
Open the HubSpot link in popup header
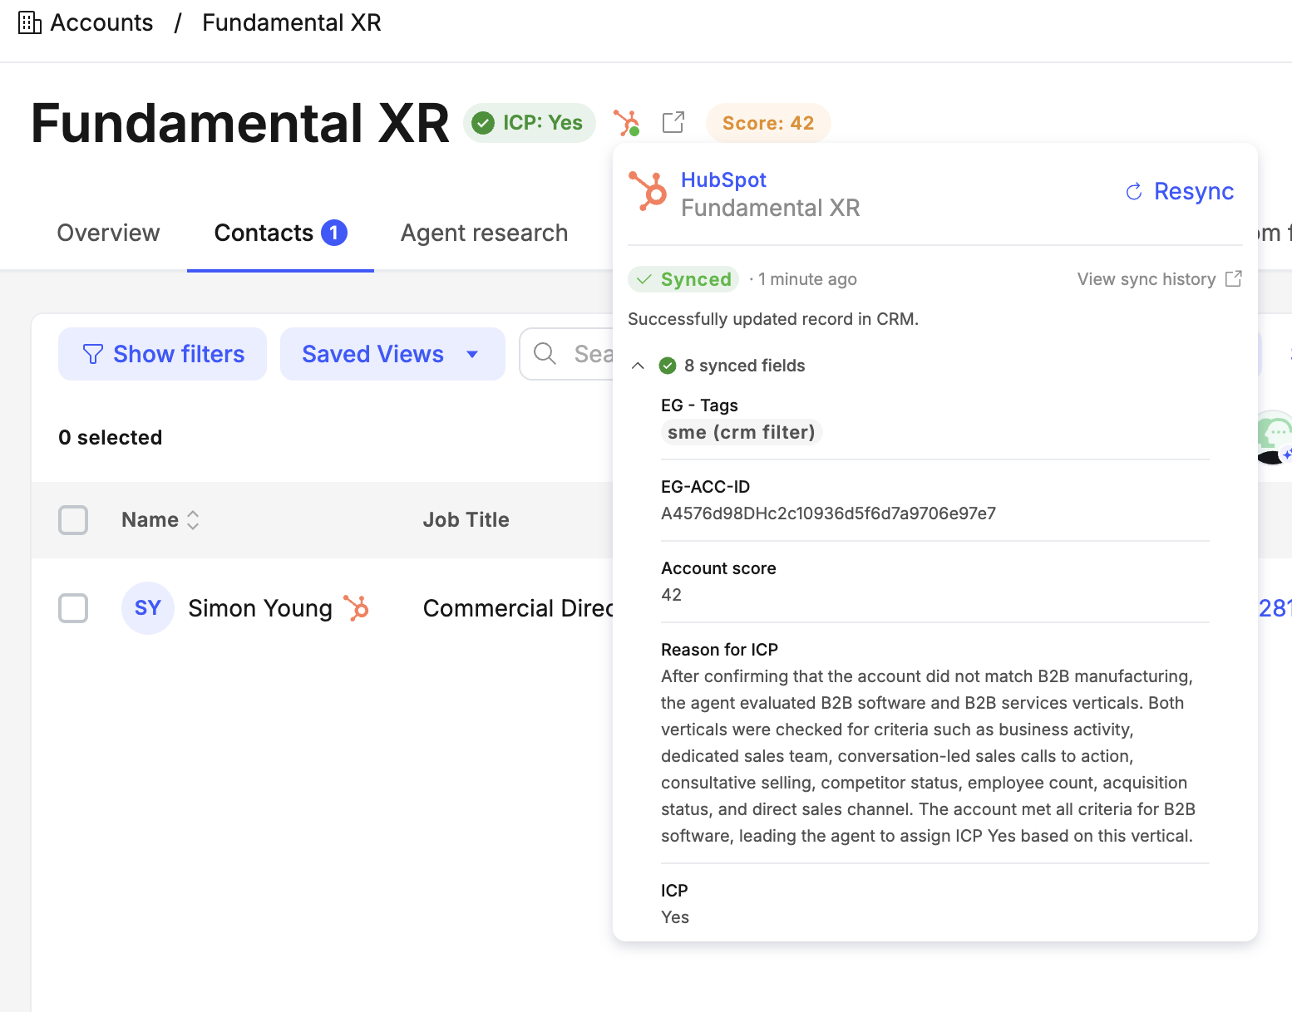click(x=723, y=179)
